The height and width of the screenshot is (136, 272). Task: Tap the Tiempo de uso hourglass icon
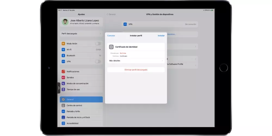pyautogui.click(x=63, y=89)
